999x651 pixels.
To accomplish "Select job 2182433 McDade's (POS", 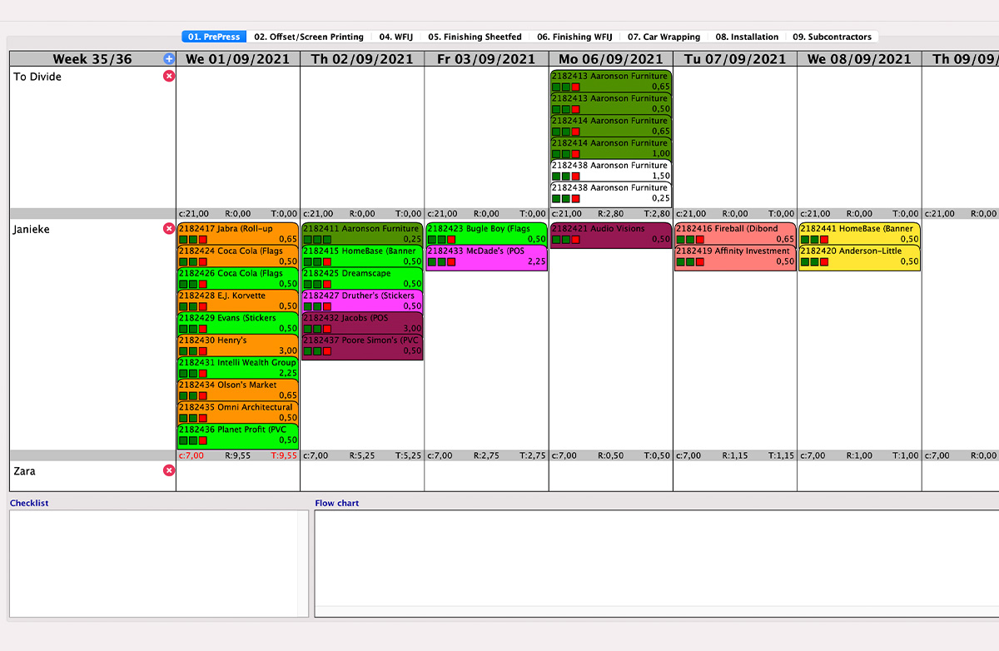I will (x=486, y=256).
